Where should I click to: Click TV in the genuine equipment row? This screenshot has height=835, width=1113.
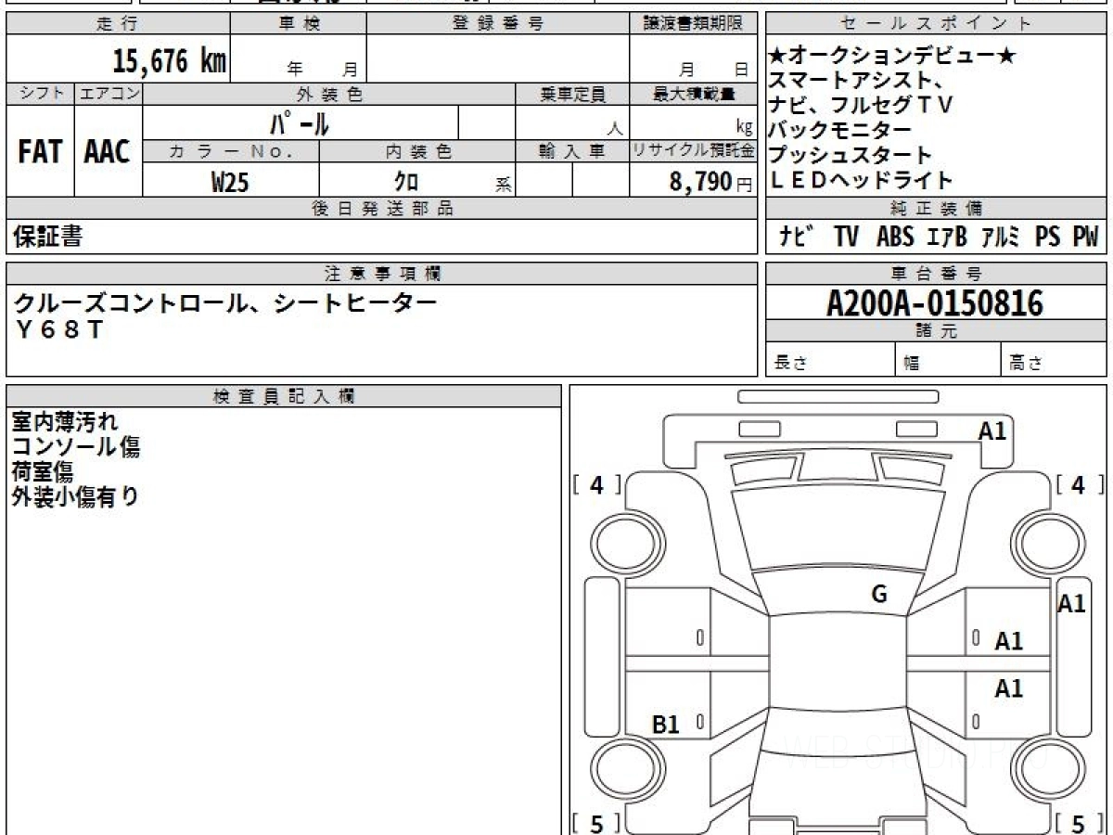pos(846,238)
